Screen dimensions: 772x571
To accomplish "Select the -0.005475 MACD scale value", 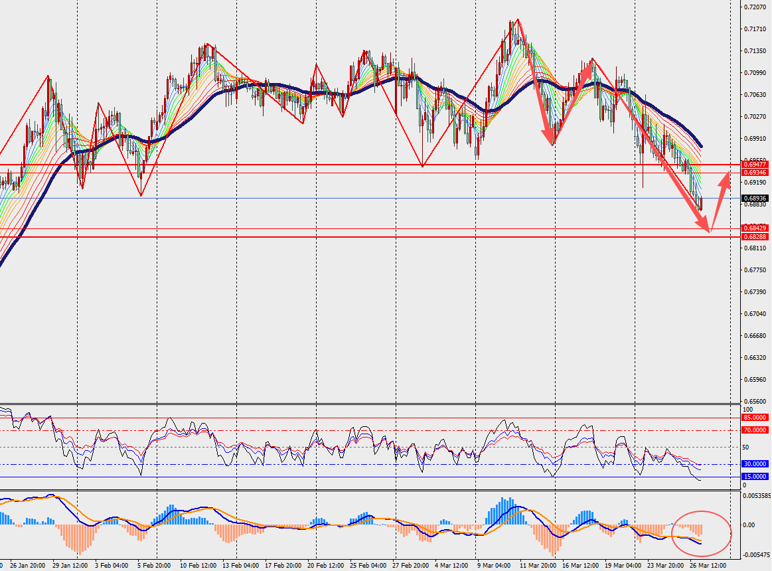I will [757, 555].
